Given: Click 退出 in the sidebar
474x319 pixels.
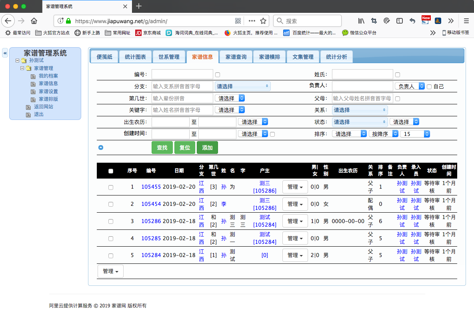Looking at the screenshot, I should (39, 114).
